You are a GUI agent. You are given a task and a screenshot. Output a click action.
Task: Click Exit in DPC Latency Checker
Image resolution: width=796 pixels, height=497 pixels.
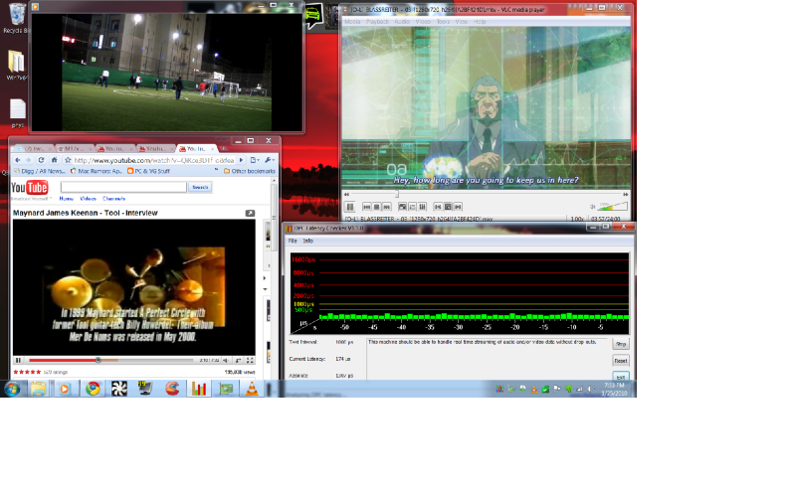pos(621,377)
